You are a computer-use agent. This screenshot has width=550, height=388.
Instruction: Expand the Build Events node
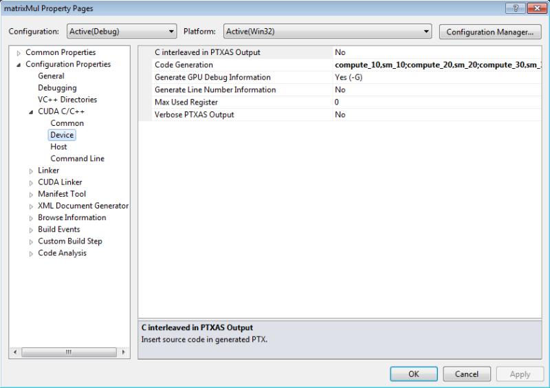pos(31,230)
